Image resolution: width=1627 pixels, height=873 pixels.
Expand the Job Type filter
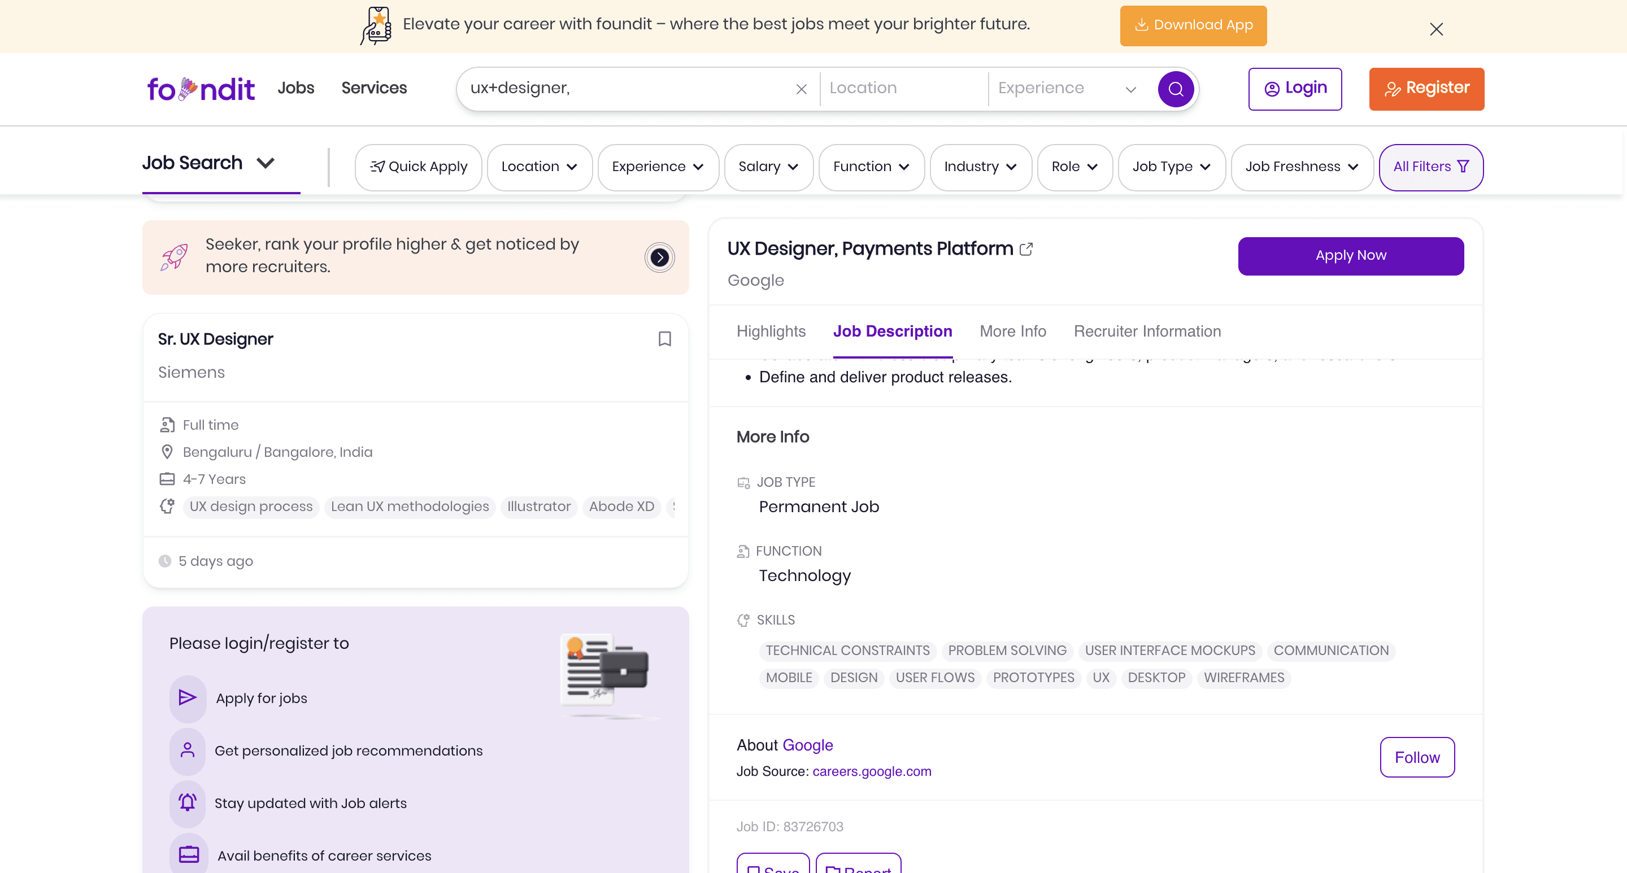pos(1172,167)
